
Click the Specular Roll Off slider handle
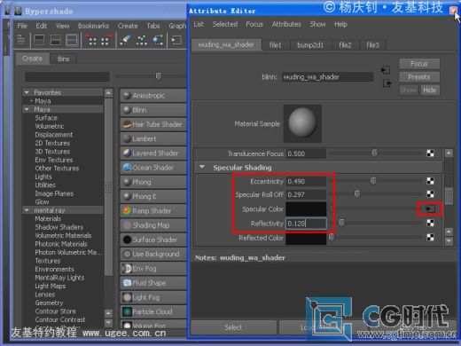click(357, 194)
